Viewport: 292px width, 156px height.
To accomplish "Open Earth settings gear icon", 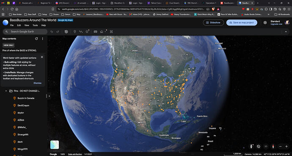I will 265,23.
